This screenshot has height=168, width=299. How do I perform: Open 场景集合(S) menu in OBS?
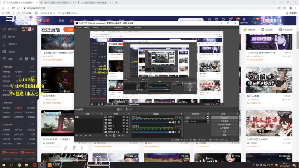click(x=118, y=28)
